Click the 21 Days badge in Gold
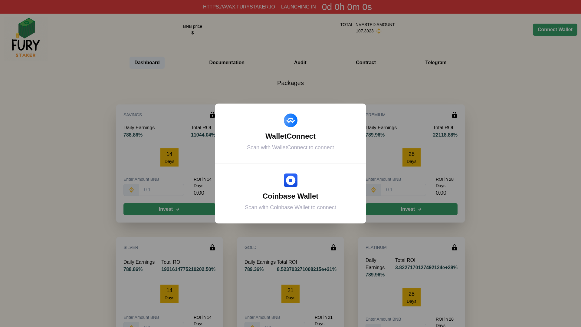This screenshot has width=581, height=327. coord(290,294)
